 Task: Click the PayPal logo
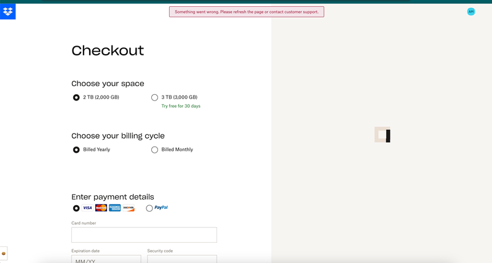click(161, 208)
